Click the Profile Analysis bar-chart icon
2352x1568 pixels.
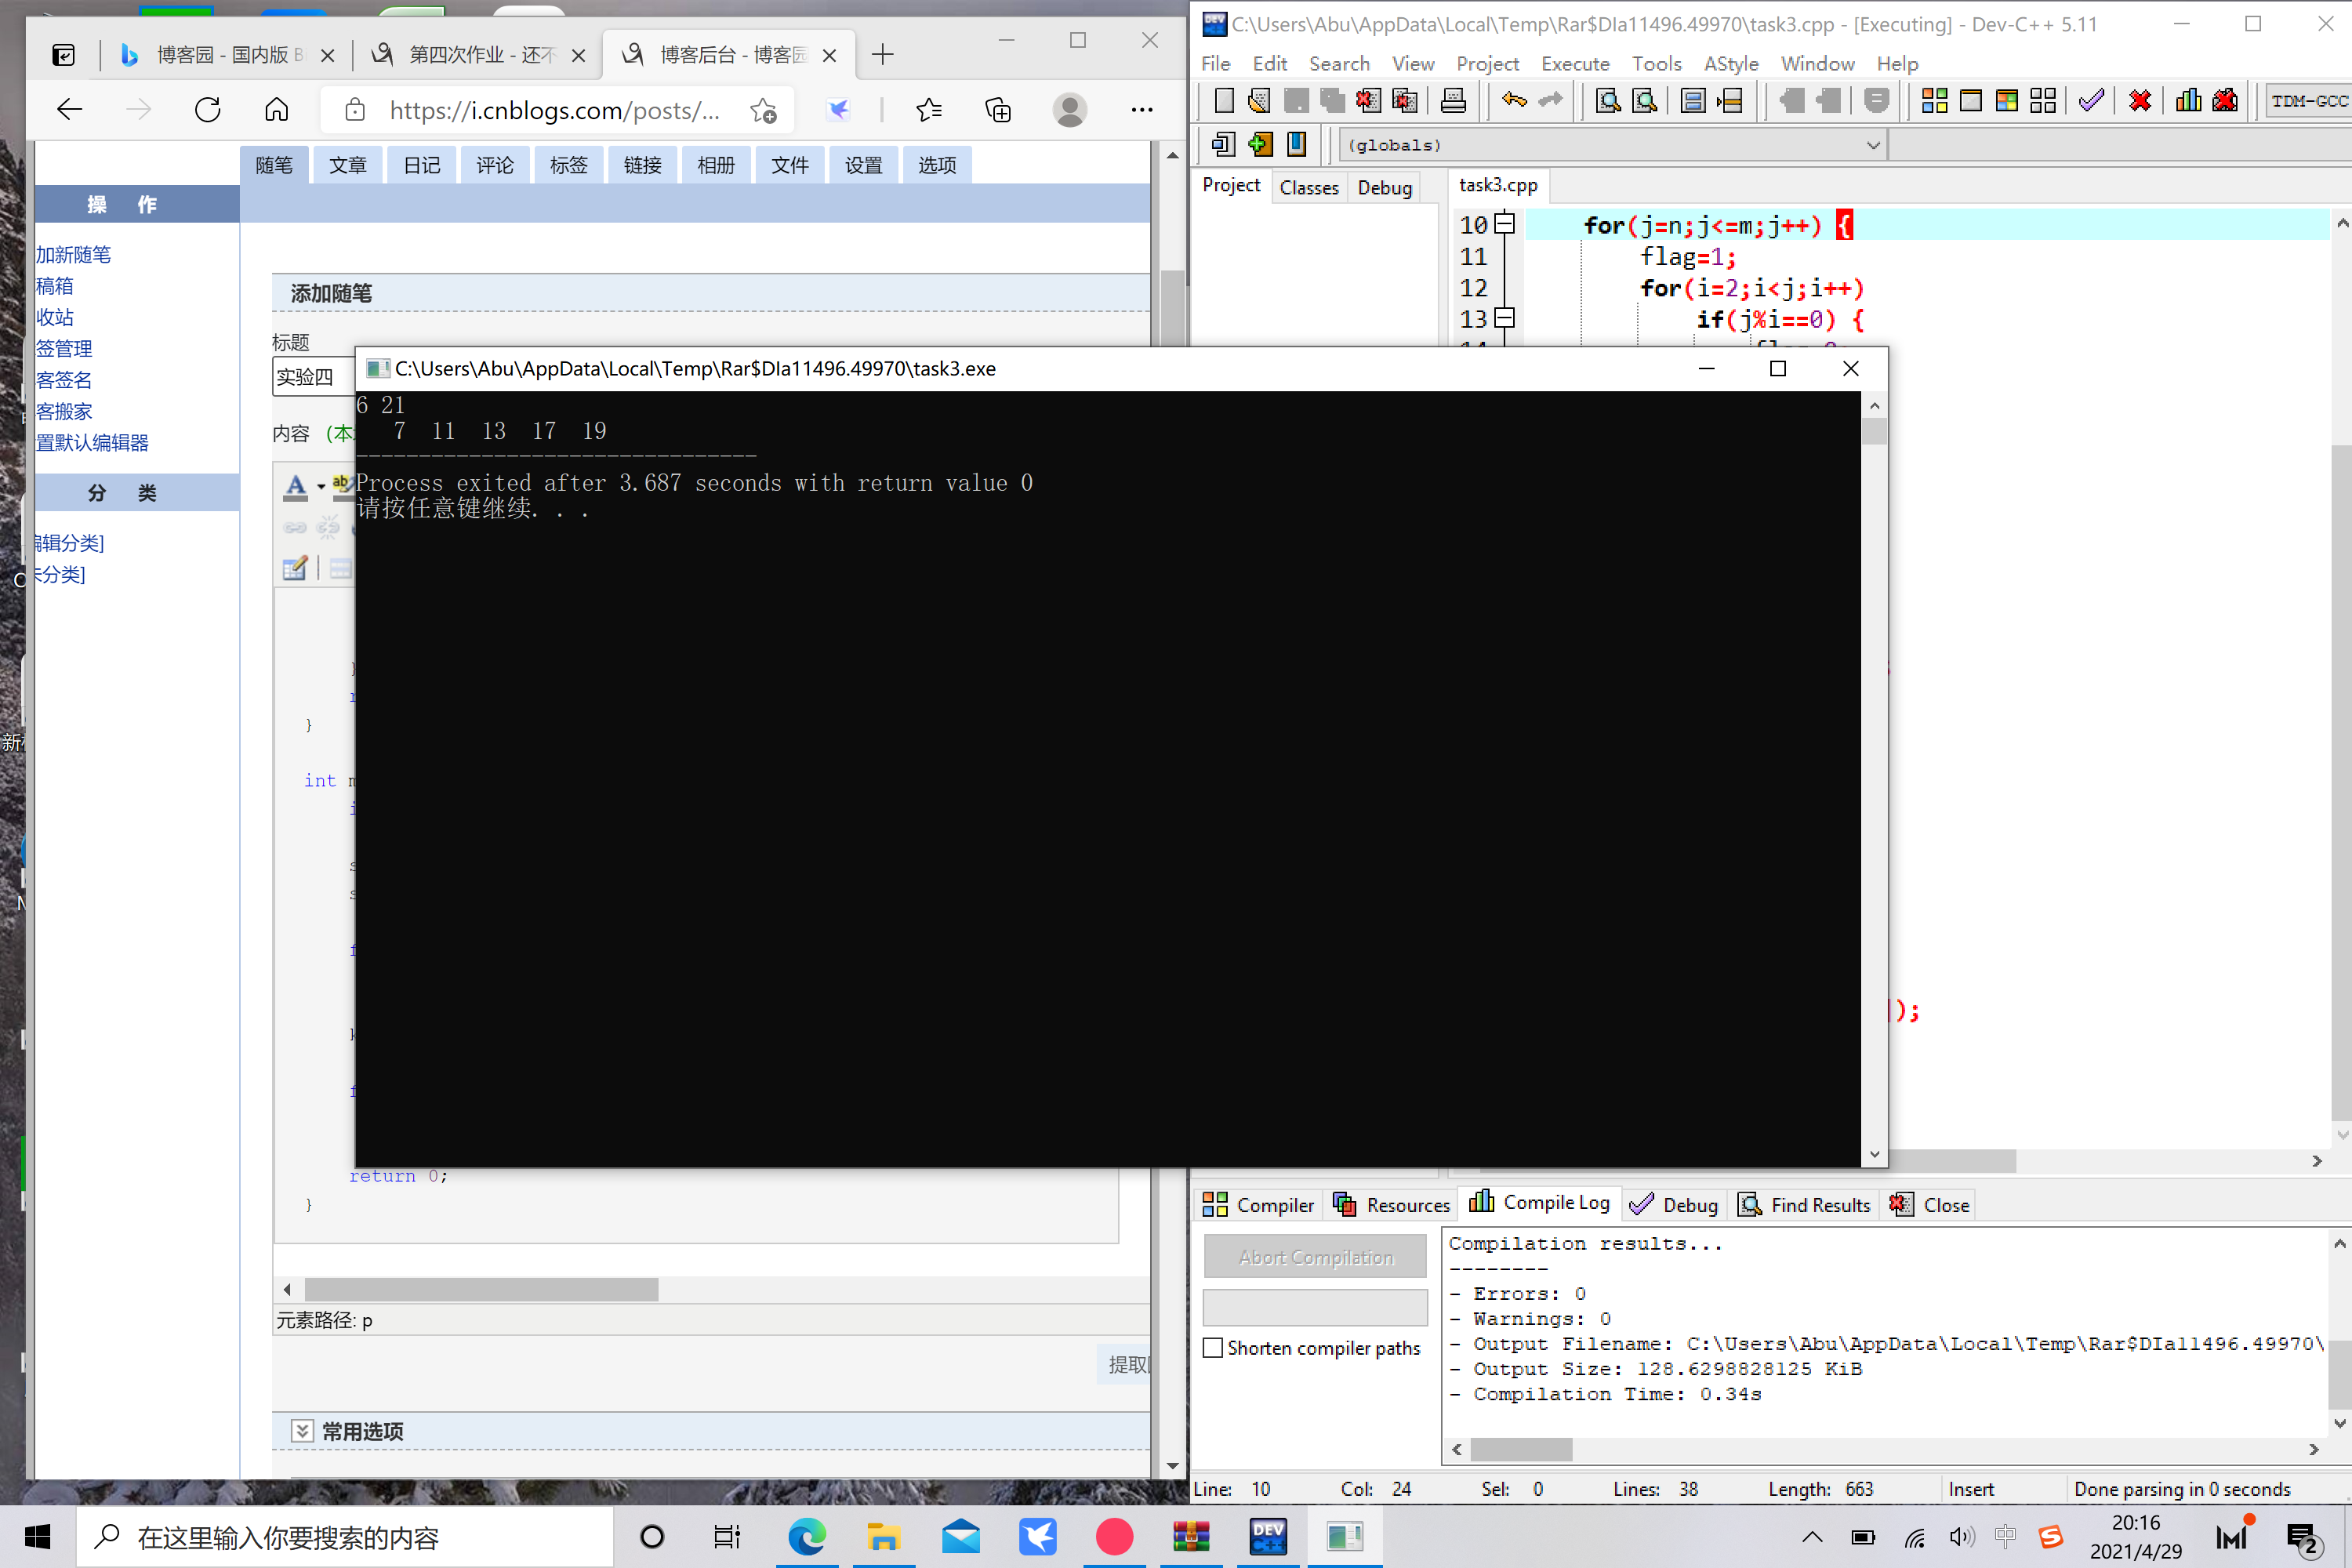click(2188, 100)
